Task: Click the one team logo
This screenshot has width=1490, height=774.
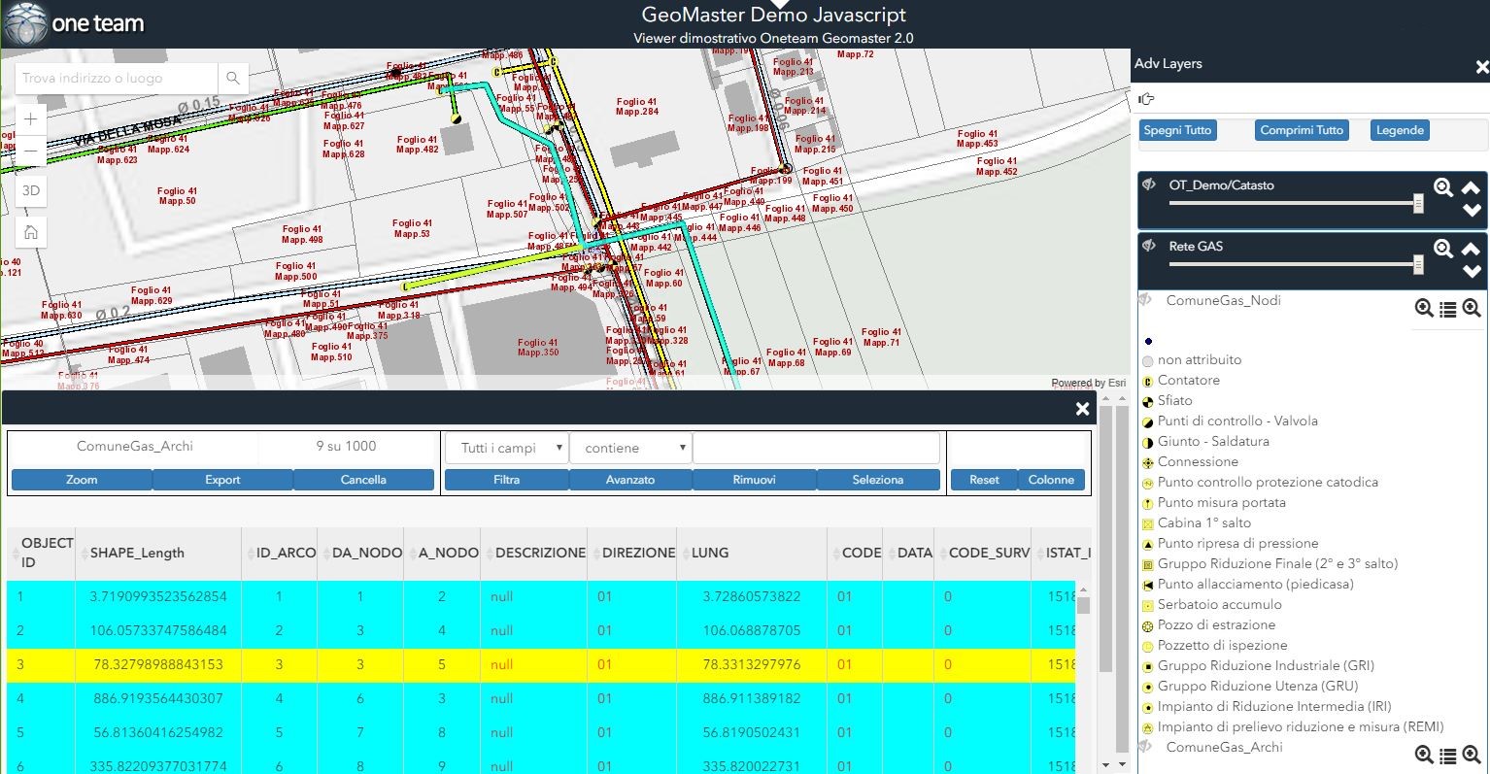Action: point(75,24)
